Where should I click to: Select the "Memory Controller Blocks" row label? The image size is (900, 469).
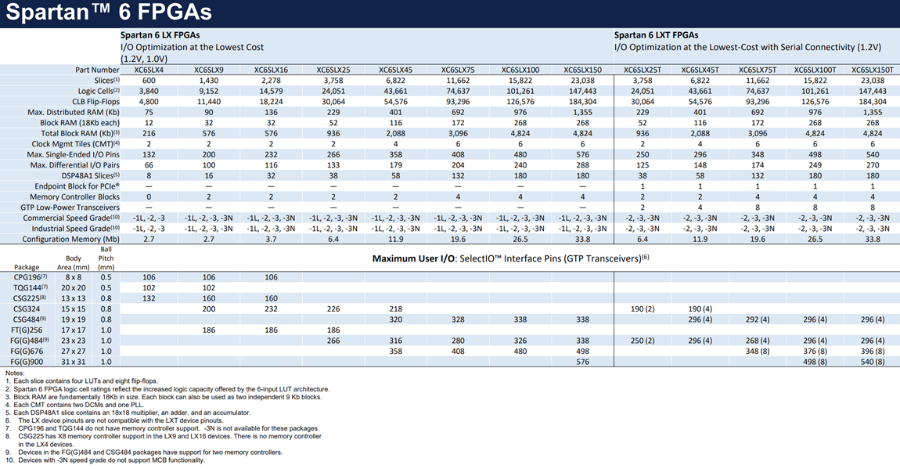click(x=74, y=197)
